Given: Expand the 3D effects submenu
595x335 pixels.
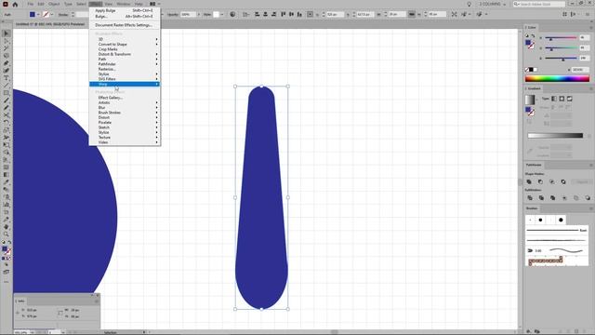Looking at the screenshot, I should tap(125, 39).
